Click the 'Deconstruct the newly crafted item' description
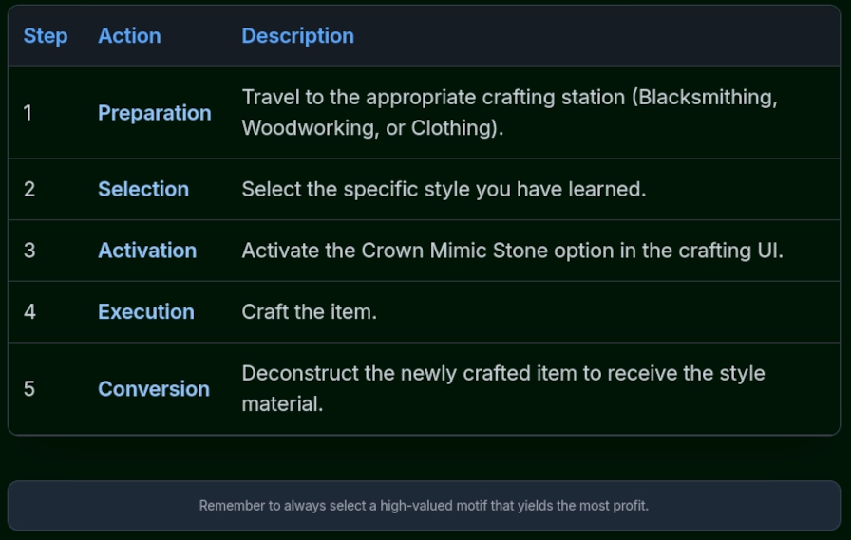 (503, 374)
